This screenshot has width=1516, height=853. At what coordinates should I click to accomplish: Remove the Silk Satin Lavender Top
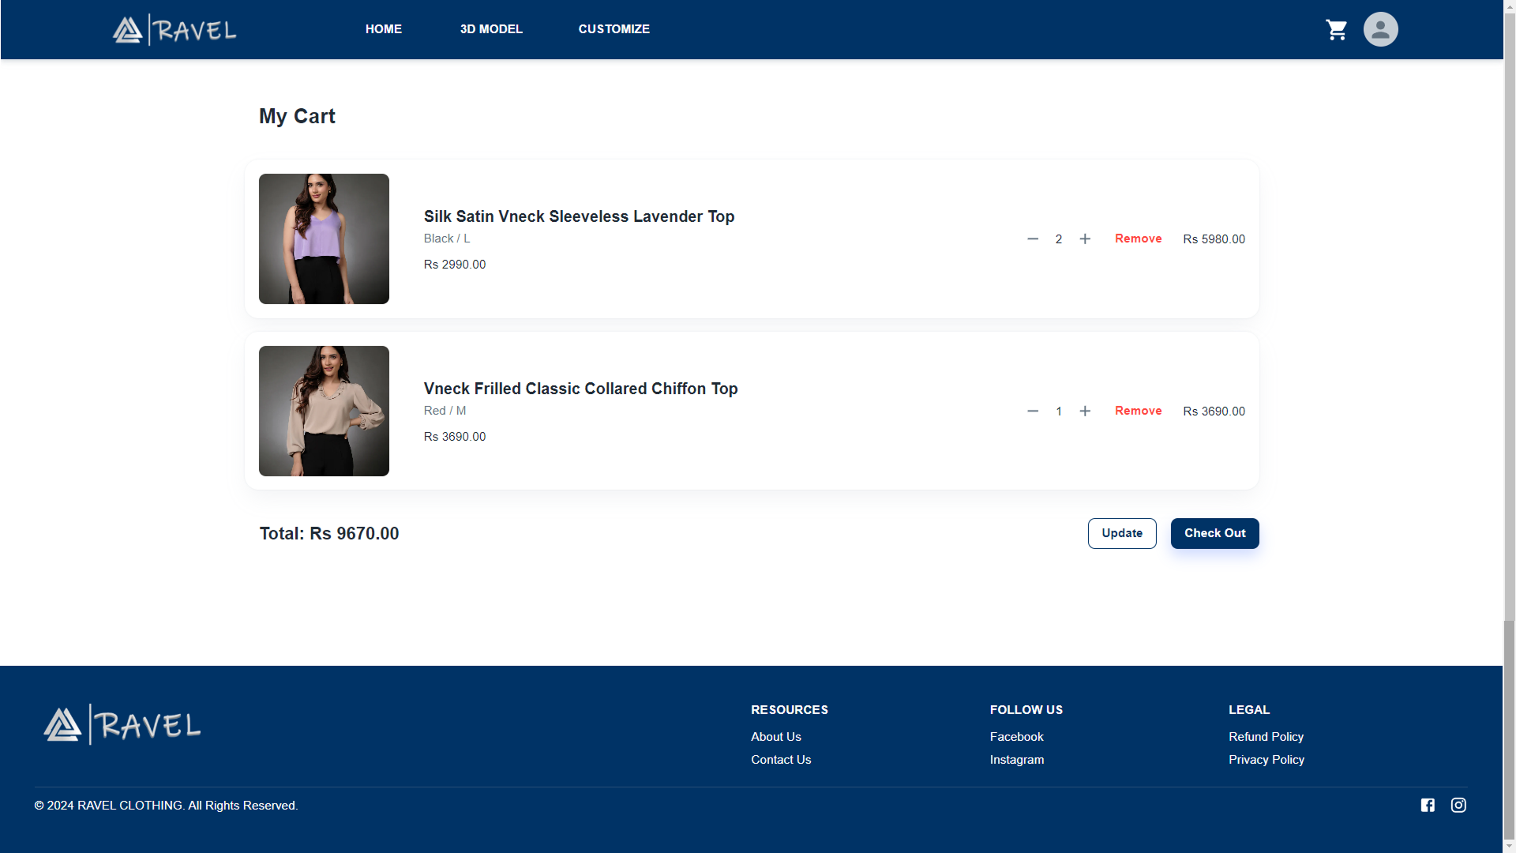(x=1138, y=239)
